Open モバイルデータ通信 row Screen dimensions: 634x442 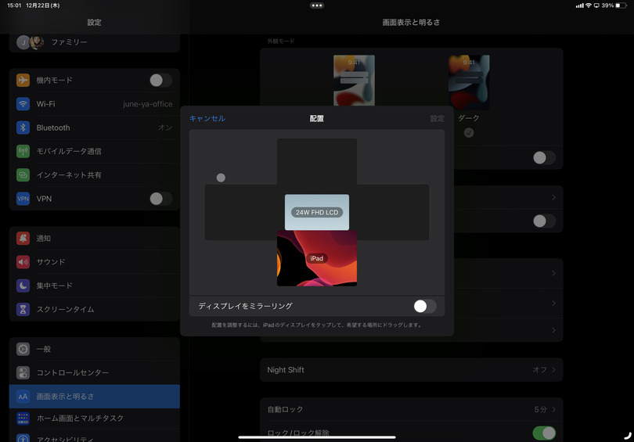click(x=94, y=151)
